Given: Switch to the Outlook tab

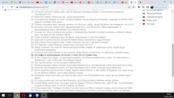Looking at the screenshot, I should tap(22, 2).
